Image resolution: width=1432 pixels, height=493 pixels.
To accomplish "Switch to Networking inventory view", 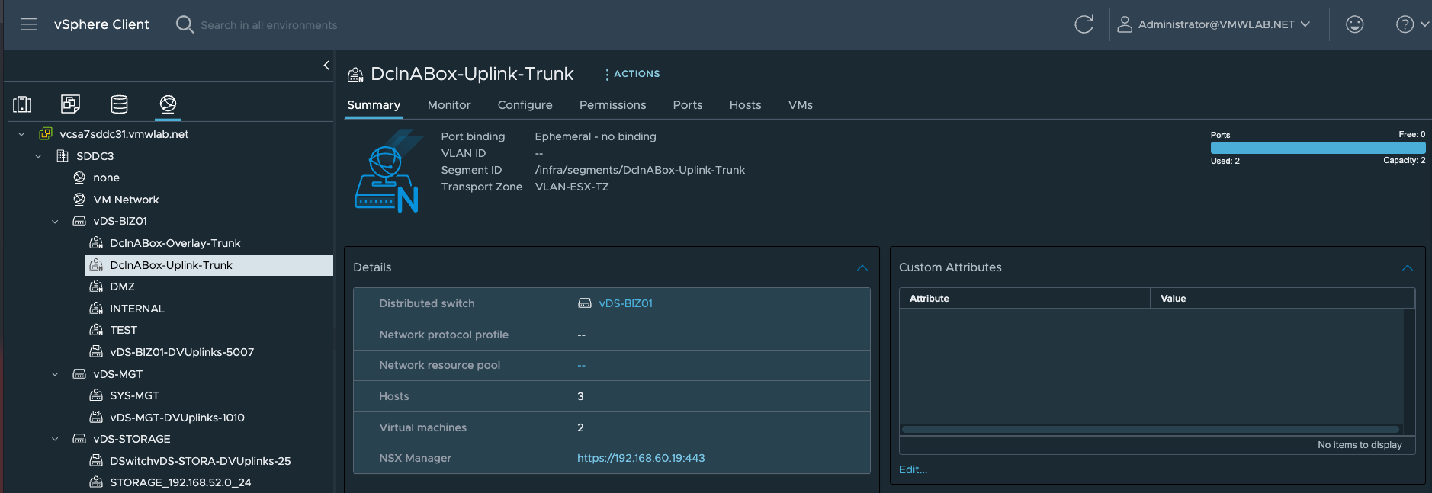I will pyautogui.click(x=168, y=104).
